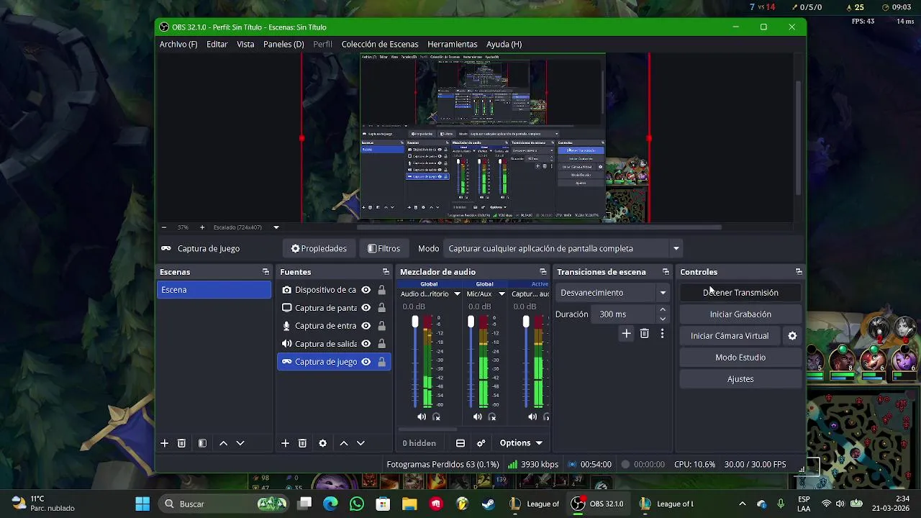The image size is (921, 518).
Task: Move scene up arrow in Escenas
Action: click(223, 443)
